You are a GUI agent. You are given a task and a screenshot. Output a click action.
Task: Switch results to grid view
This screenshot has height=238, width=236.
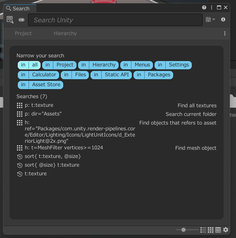coord(211,230)
